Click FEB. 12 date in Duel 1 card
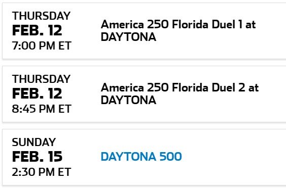 [37, 30]
